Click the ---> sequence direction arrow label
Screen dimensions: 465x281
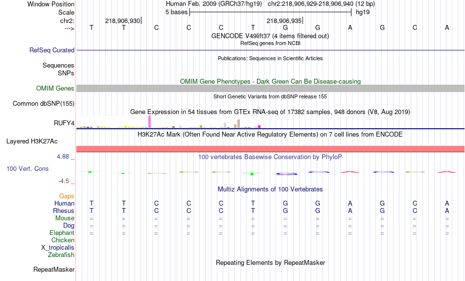[x=70, y=28]
